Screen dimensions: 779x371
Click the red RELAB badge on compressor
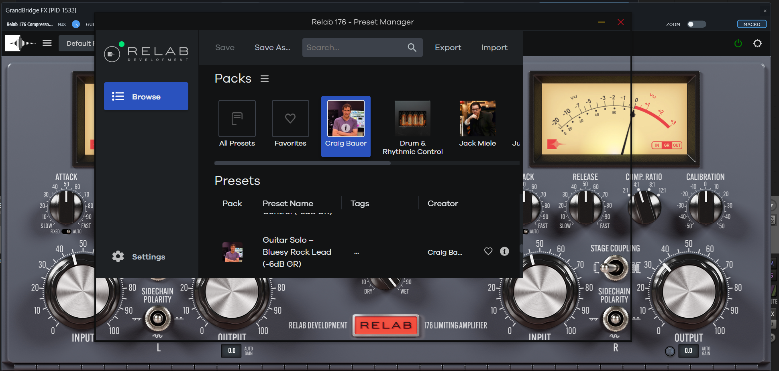tap(386, 325)
